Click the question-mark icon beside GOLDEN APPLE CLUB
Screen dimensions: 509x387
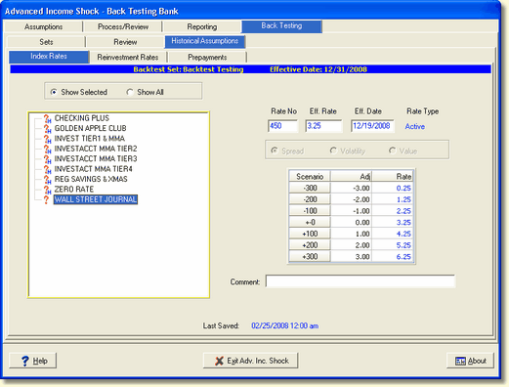pos(47,129)
